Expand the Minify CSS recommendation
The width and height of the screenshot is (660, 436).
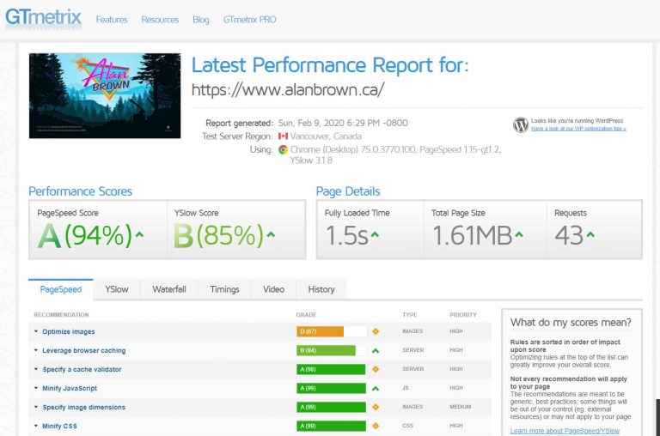pyautogui.click(x=59, y=426)
